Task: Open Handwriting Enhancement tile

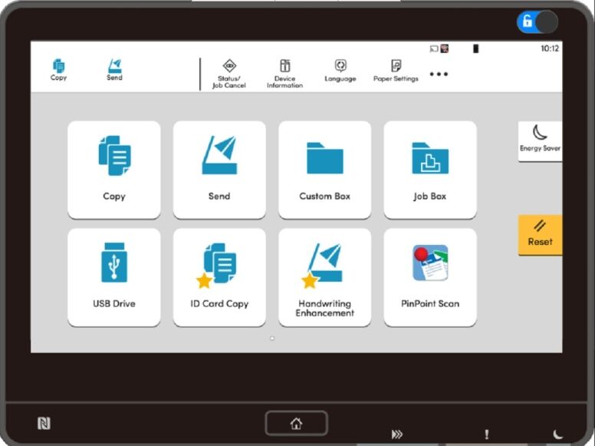Action: pos(324,276)
